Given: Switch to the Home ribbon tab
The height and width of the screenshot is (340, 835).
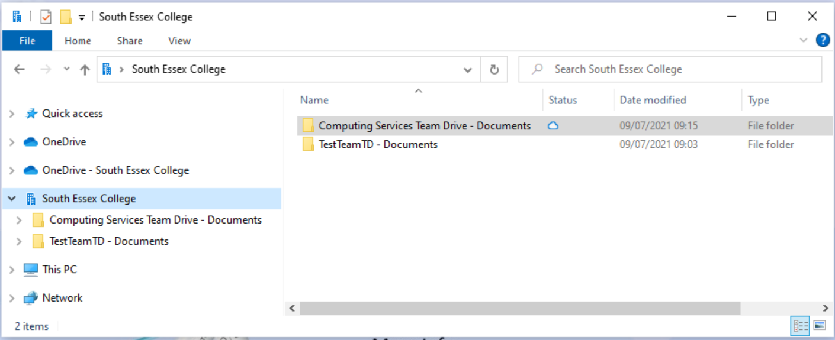Looking at the screenshot, I should (x=78, y=41).
